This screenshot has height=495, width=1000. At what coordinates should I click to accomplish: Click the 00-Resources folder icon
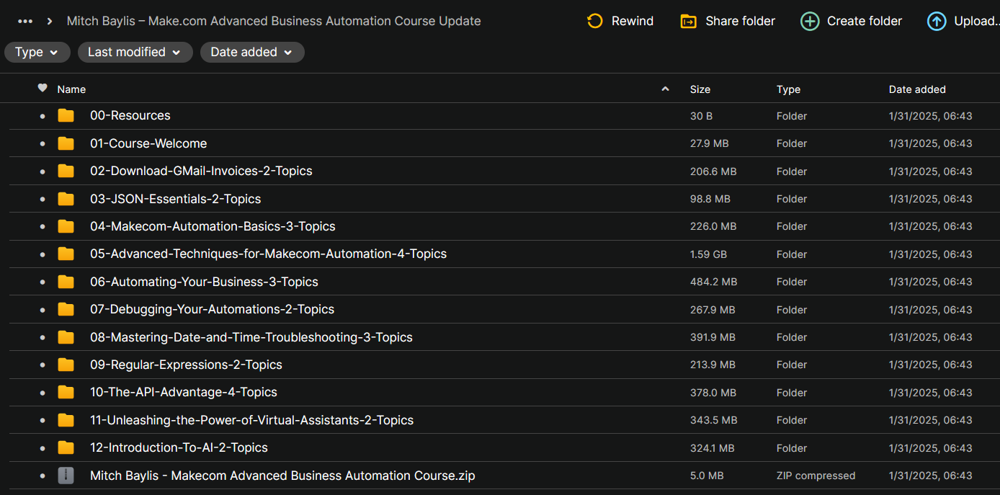click(66, 115)
